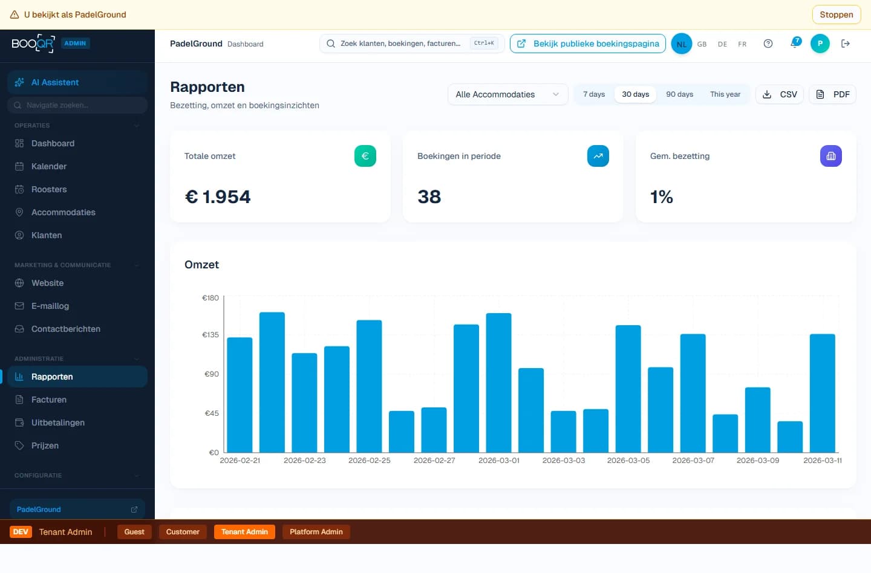Screen dimensions: 871x573
Task: Switch language to GB
Action: pyautogui.click(x=702, y=44)
